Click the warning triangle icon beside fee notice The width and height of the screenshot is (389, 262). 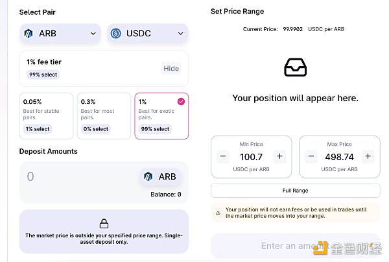pyautogui.click(x=218, y=213)
